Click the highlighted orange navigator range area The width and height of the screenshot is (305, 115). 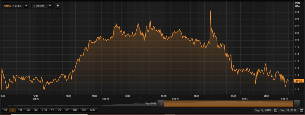[229, 103]
